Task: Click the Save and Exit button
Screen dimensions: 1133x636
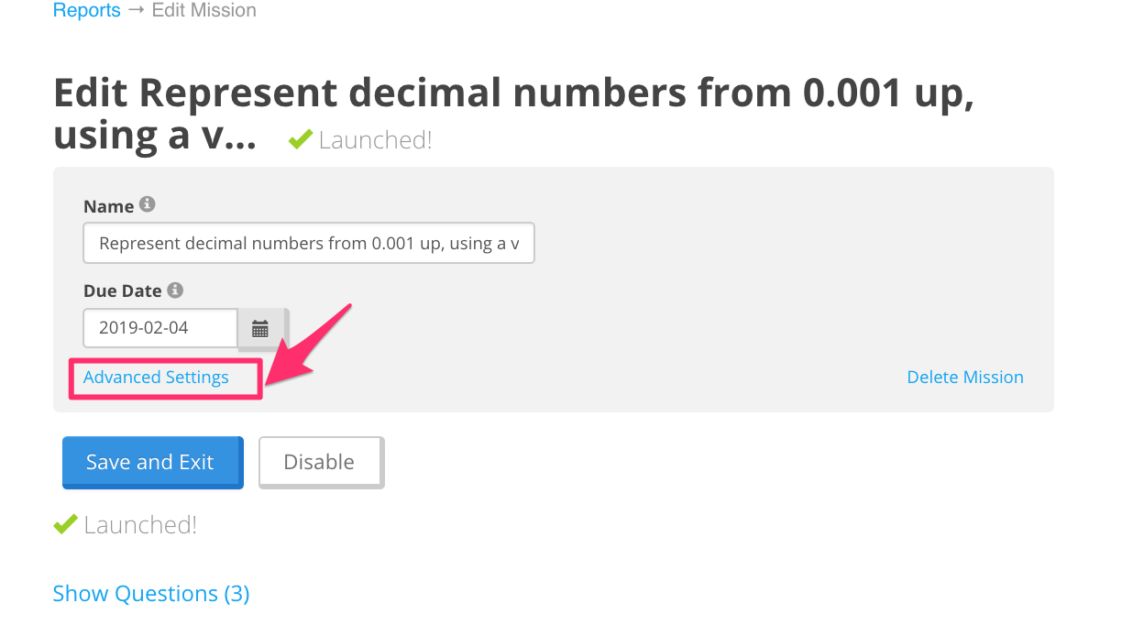Action: [x=151, y=462]
